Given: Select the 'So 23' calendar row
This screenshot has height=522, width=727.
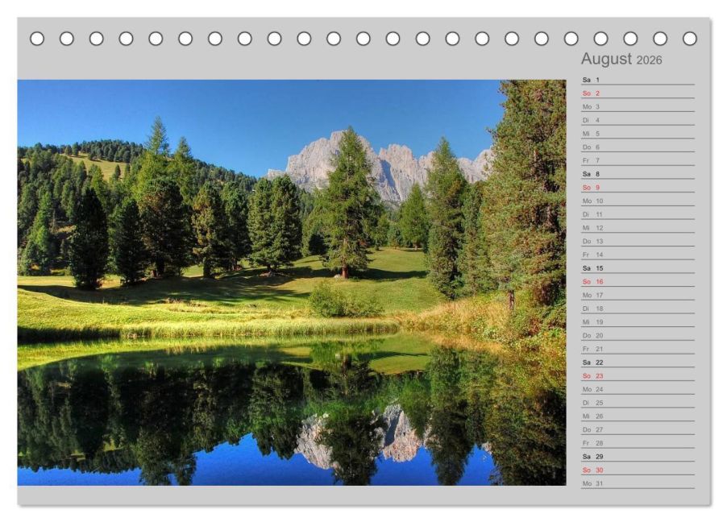Looking at the screenshot, I should point(638,375).
